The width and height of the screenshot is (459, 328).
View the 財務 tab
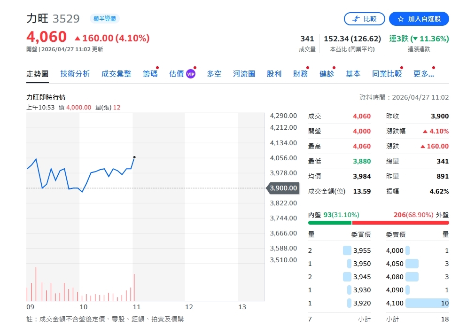point(300,74)
